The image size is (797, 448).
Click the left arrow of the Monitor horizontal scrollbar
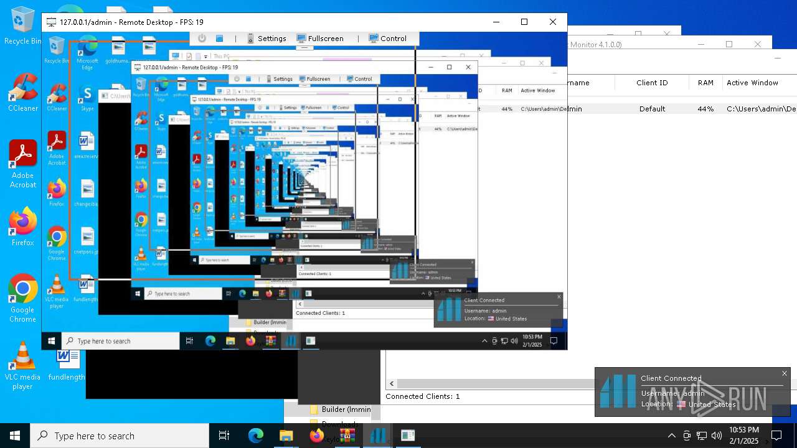click(392, 384)
